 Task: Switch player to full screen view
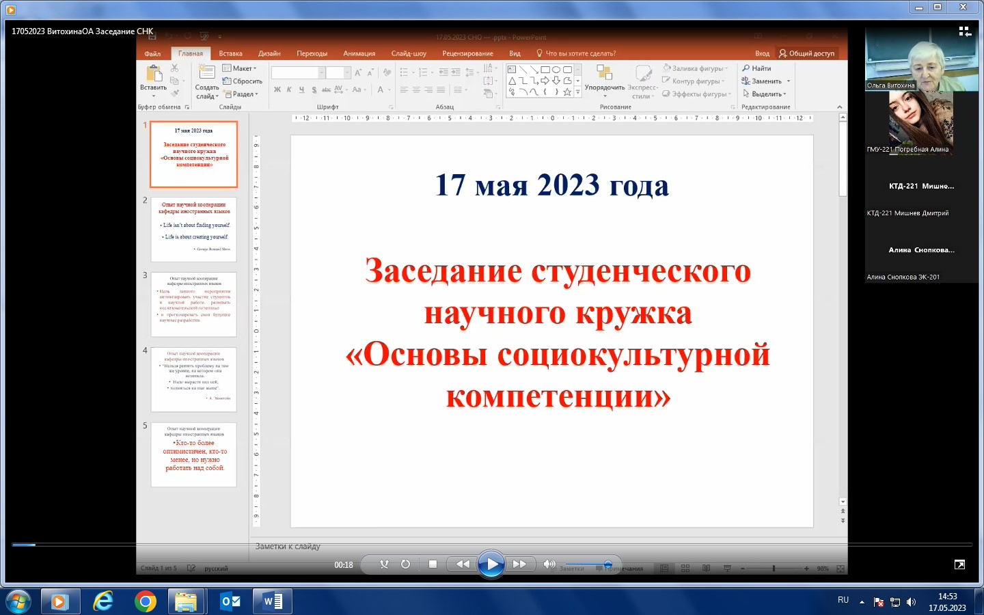pyautogui.click(x=959, y=564)
